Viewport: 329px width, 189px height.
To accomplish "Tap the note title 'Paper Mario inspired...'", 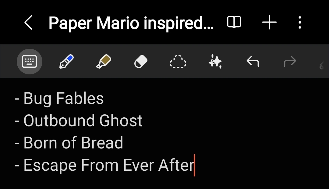I will 131,23.
